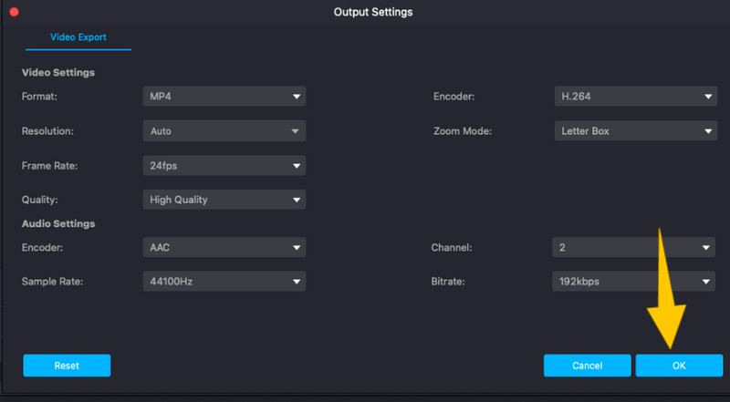Click the Reset button
Image resolution: width=730 pixels, height=402 pixels.
click(x=67, y=366)
